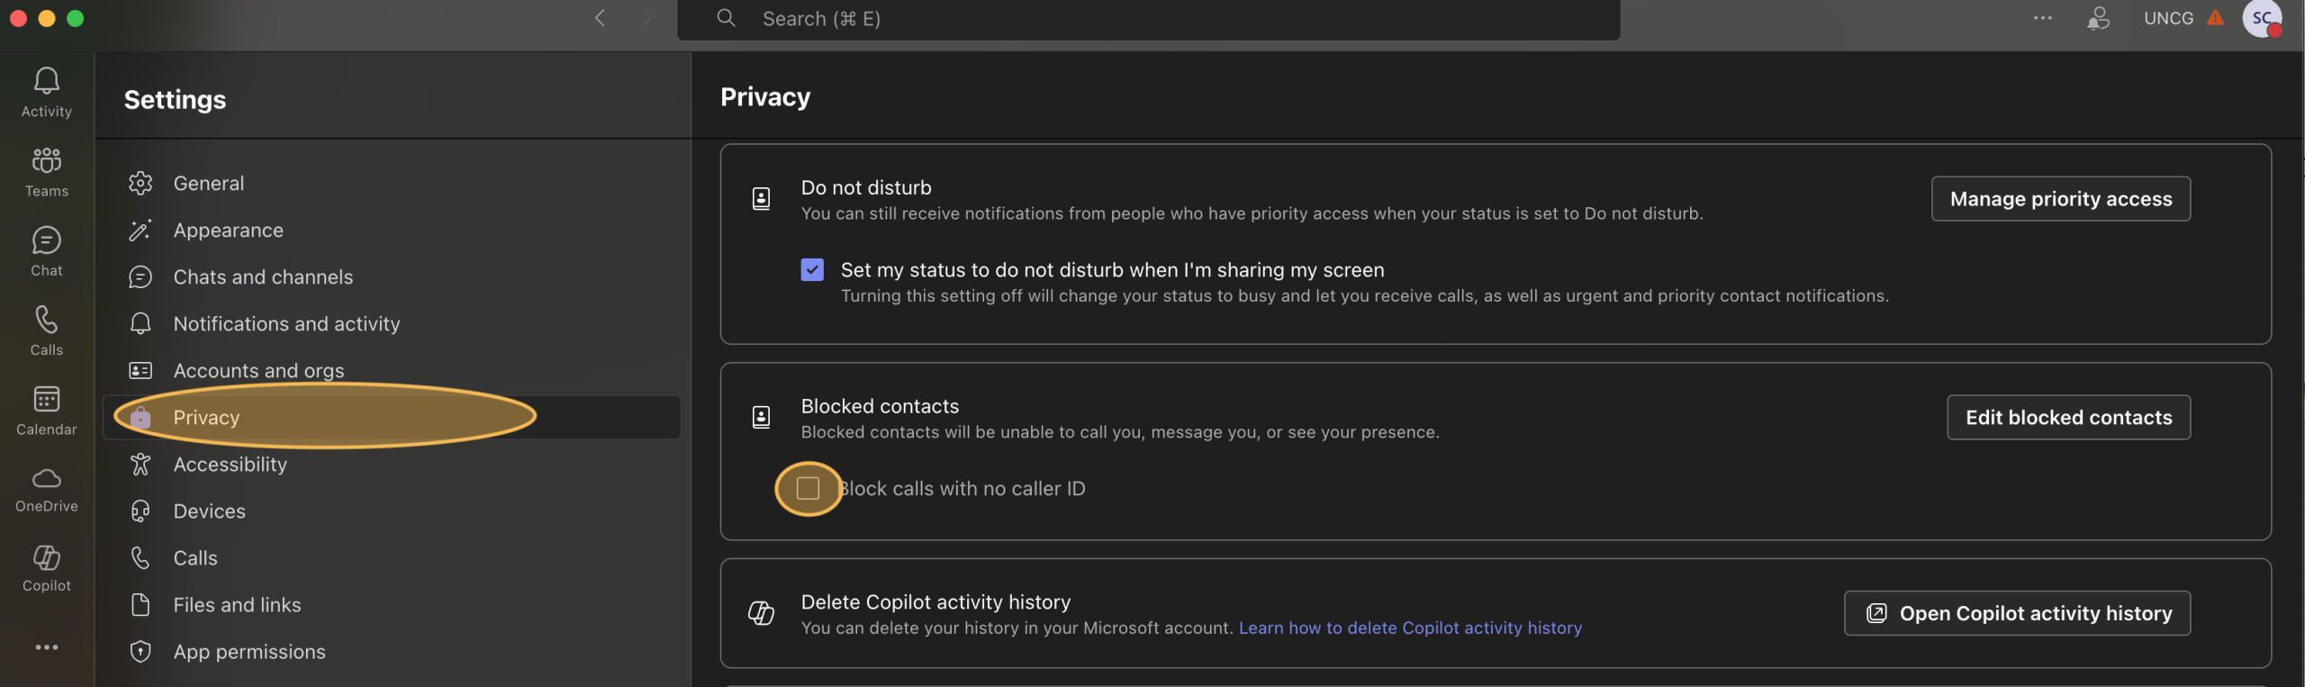Select the Privacy settings item
This screenshot has width=2305, height=687.
coord(392,417)
